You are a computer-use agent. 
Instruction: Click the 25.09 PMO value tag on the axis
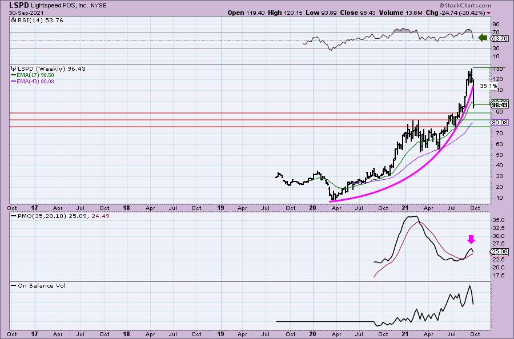tap(500, 252)
